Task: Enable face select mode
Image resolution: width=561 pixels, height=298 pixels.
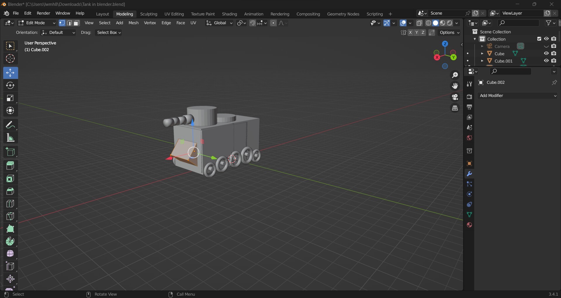Action: coord(76,23)
